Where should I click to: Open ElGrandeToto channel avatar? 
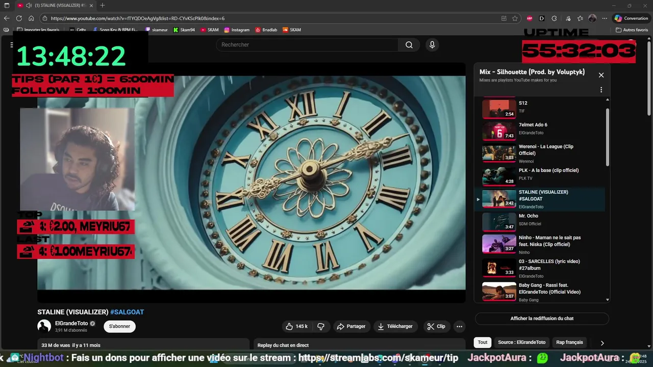pyautogui.click(x=44, y=326)
